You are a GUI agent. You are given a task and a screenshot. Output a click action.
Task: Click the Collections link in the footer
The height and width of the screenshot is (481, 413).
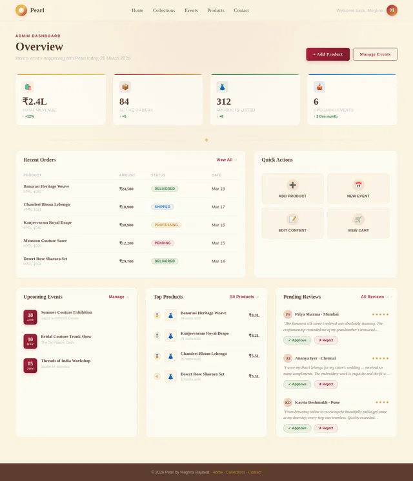click(236, 472)
